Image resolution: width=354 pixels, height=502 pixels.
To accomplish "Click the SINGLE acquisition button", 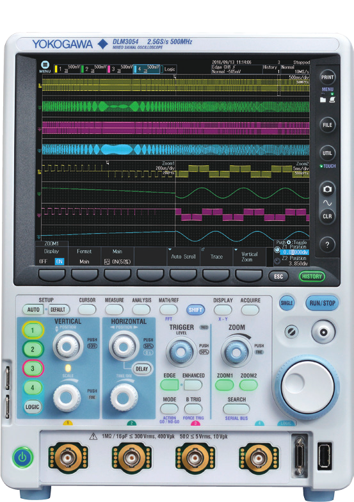I will (287, 303).
